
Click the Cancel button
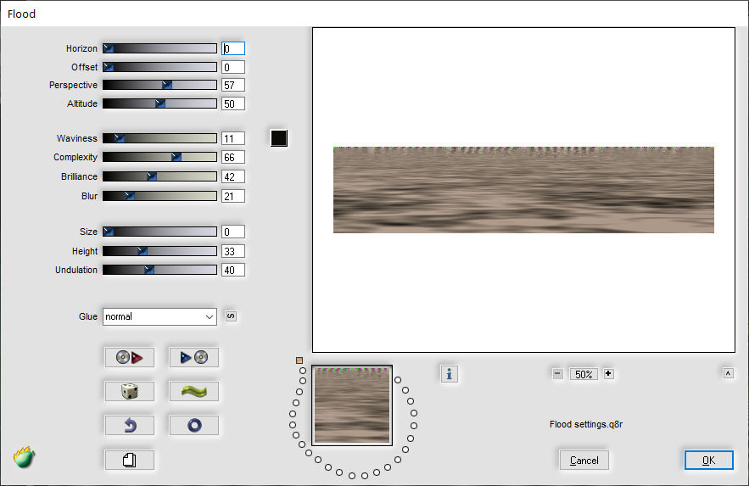[584, 461]
